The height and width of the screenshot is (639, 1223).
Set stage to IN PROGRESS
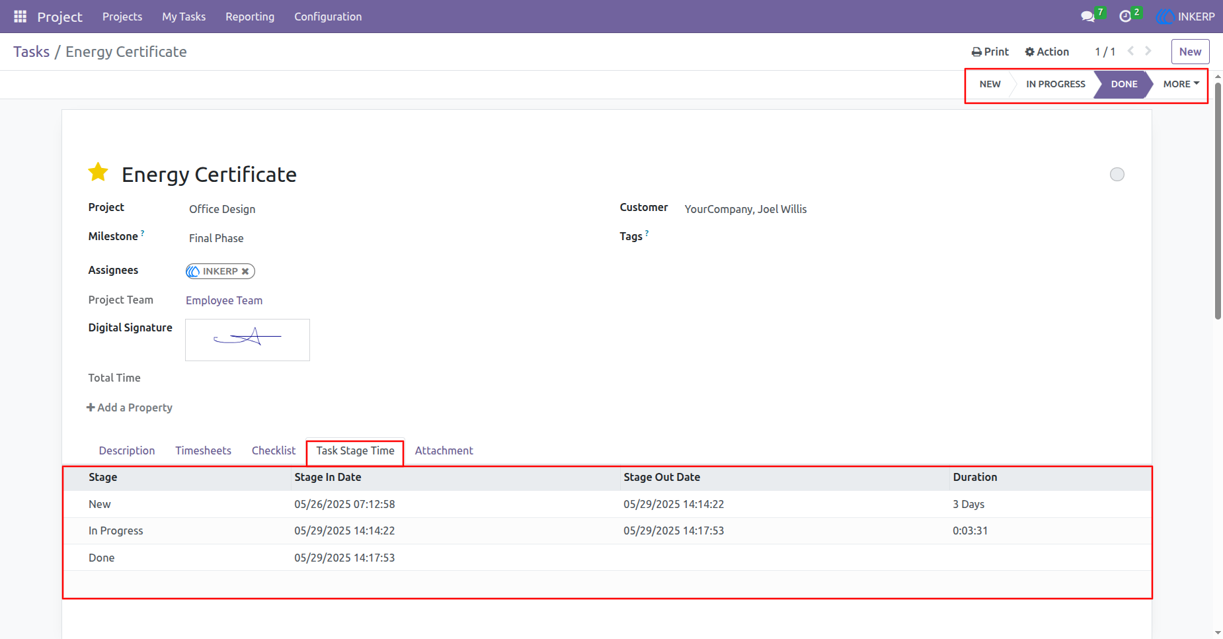click(x=1055, y=84)
